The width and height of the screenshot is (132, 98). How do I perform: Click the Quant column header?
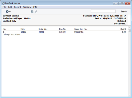pyautogui.click(x=123, y=29)
